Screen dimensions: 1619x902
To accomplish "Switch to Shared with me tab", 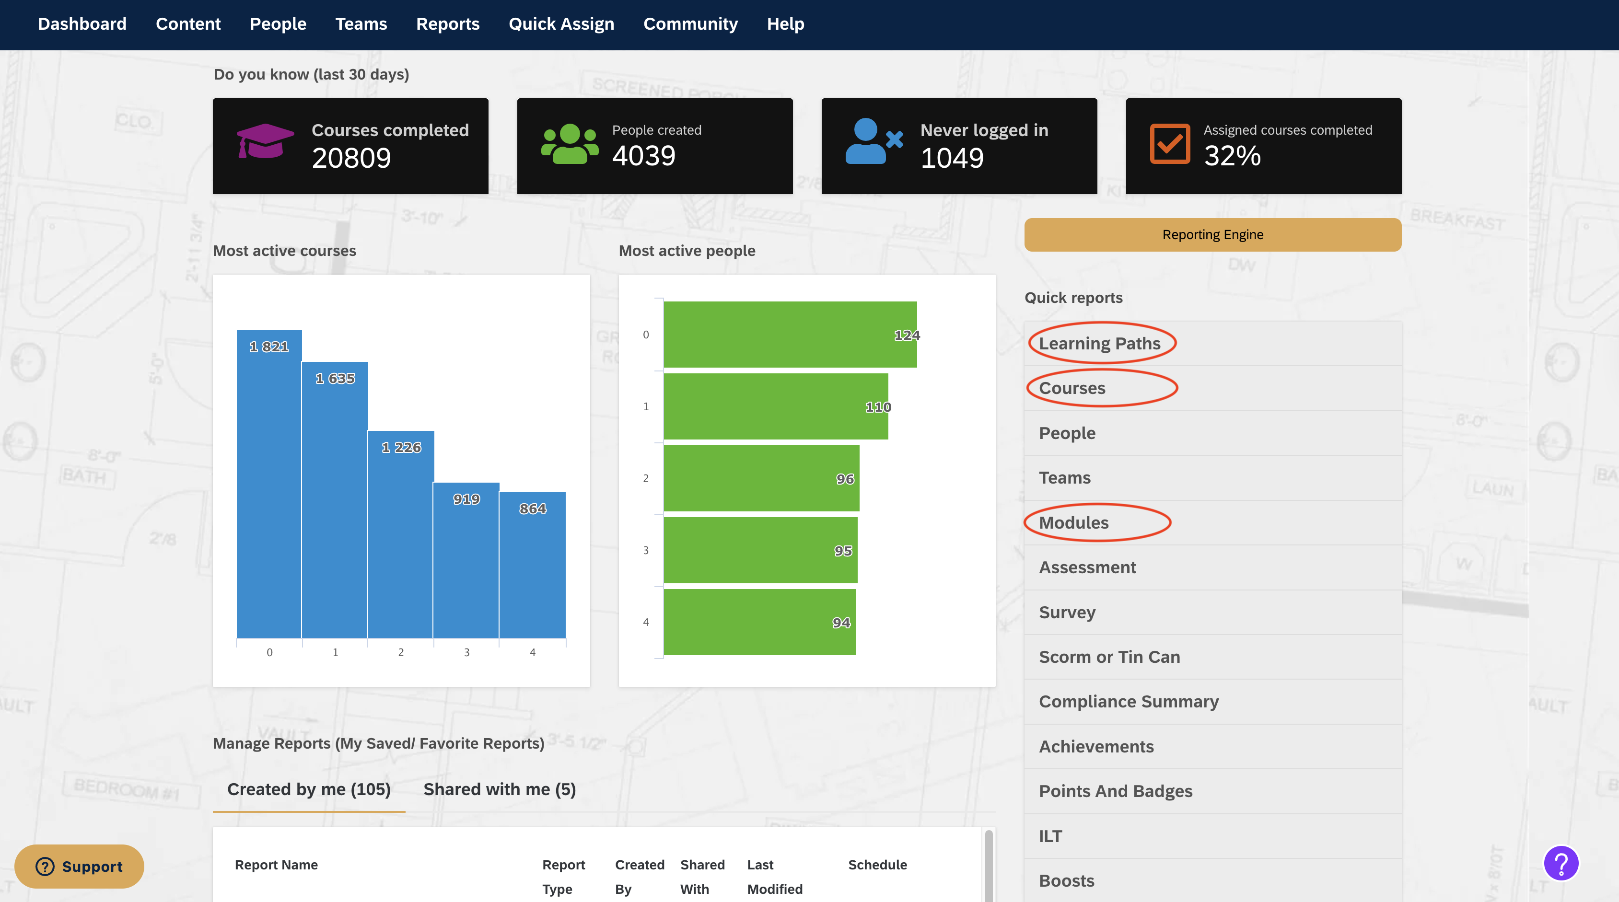I will click(499, 789).
